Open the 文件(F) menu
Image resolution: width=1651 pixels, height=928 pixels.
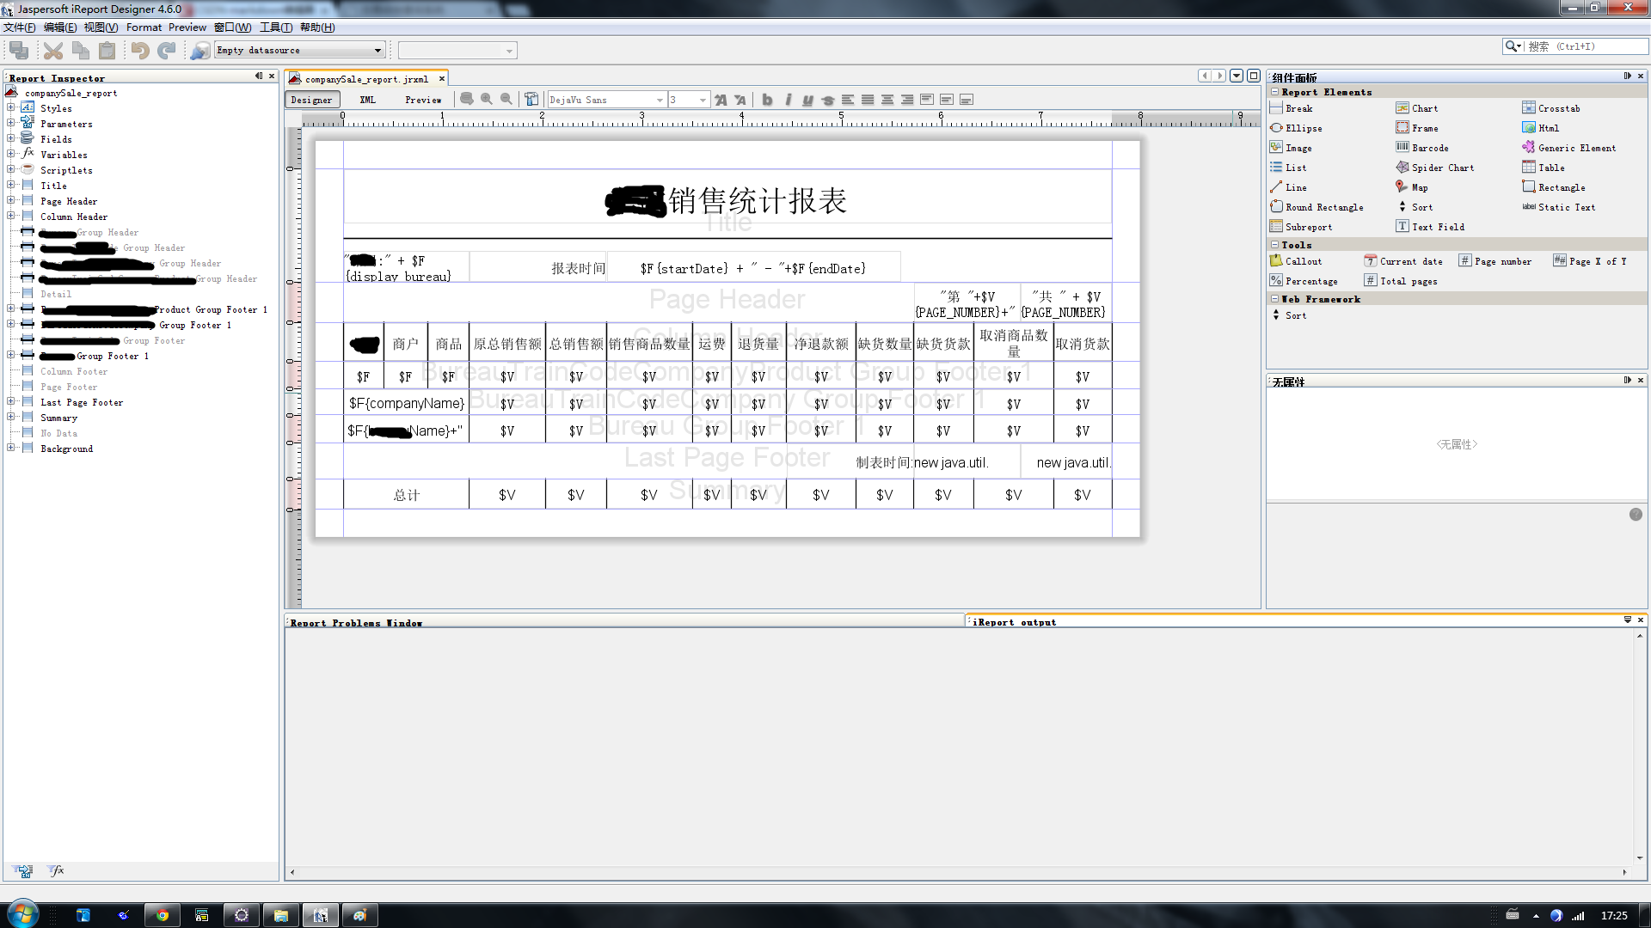click(20, 27)
